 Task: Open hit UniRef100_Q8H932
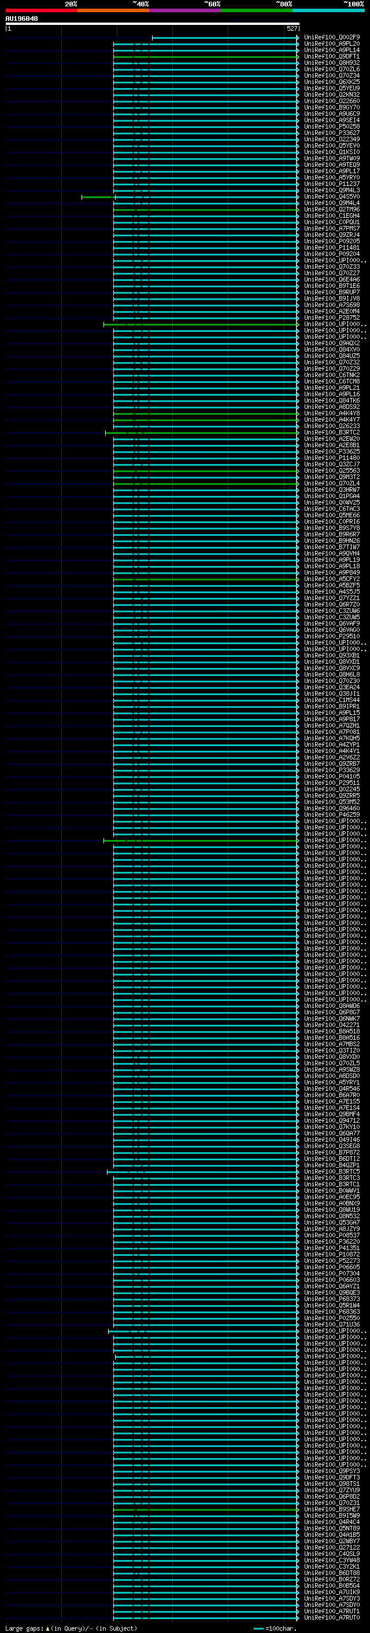pos(331,63)
